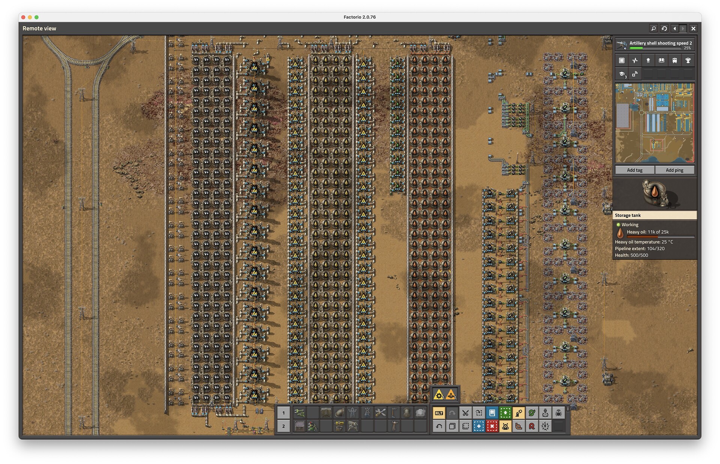
Task: Click the orange question-mark warning alert
Action: pos(451,395)
